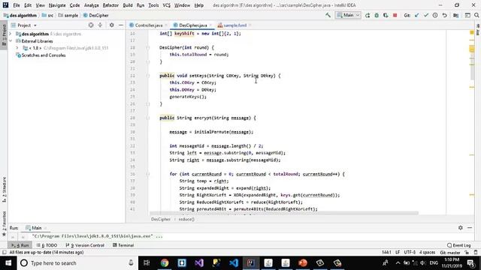Open the File menu

click(17, 5)
